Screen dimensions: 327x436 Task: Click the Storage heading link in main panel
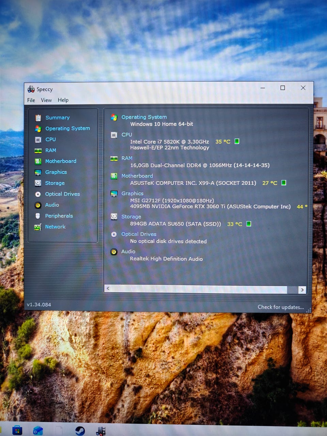click(x=131, y=217)
